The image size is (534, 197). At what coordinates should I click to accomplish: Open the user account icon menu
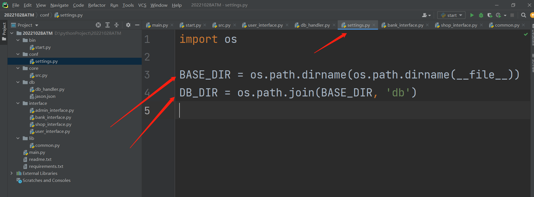426,15
